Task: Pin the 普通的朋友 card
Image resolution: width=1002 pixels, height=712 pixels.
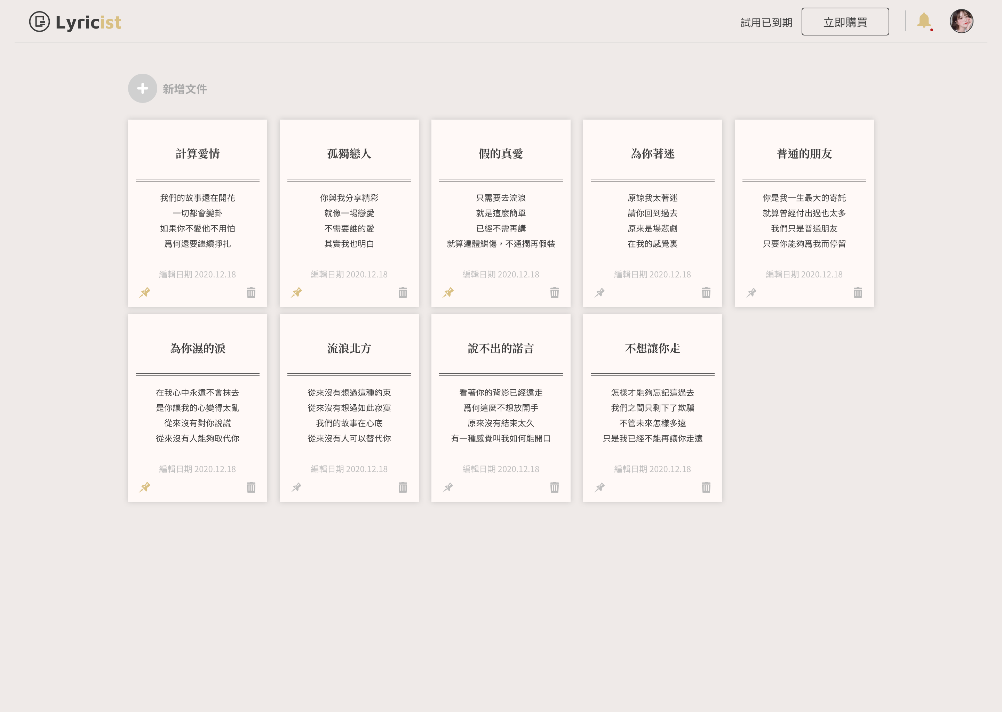Action: (x=751, y=292)
